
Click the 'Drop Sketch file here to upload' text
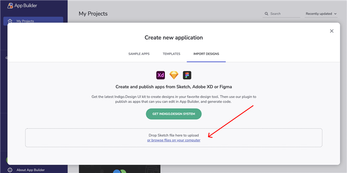[x=173, y=135]
